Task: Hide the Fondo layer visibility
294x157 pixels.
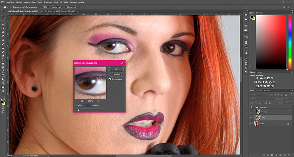Action: click(x=252, y=124)
